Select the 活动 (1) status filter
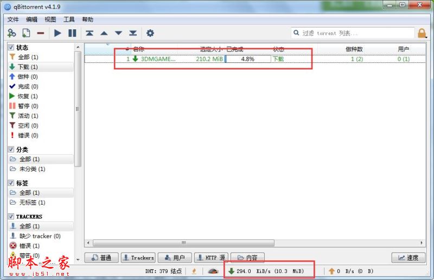434x280 pixels. pyautogui.click(x=41, y=116)
